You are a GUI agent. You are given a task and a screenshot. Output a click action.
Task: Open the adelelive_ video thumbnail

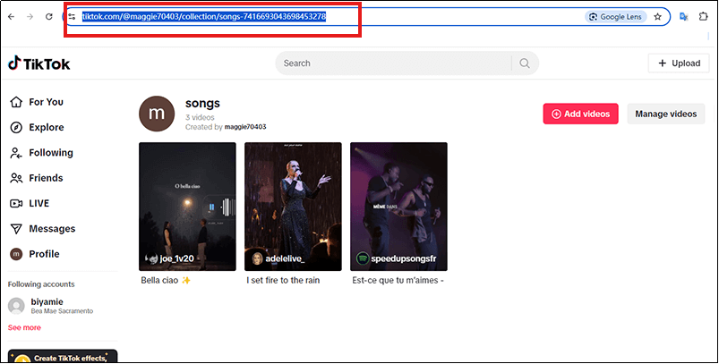[293, 207]
